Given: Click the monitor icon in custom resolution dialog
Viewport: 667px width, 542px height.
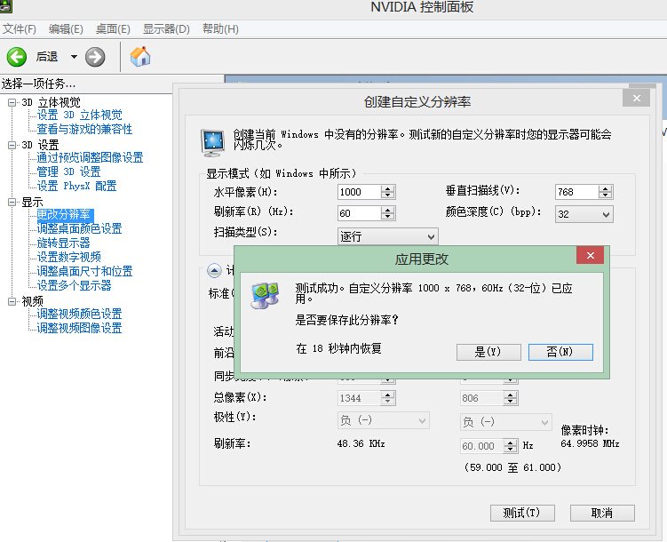Looking at the screenshot, I should pos(212,141).
